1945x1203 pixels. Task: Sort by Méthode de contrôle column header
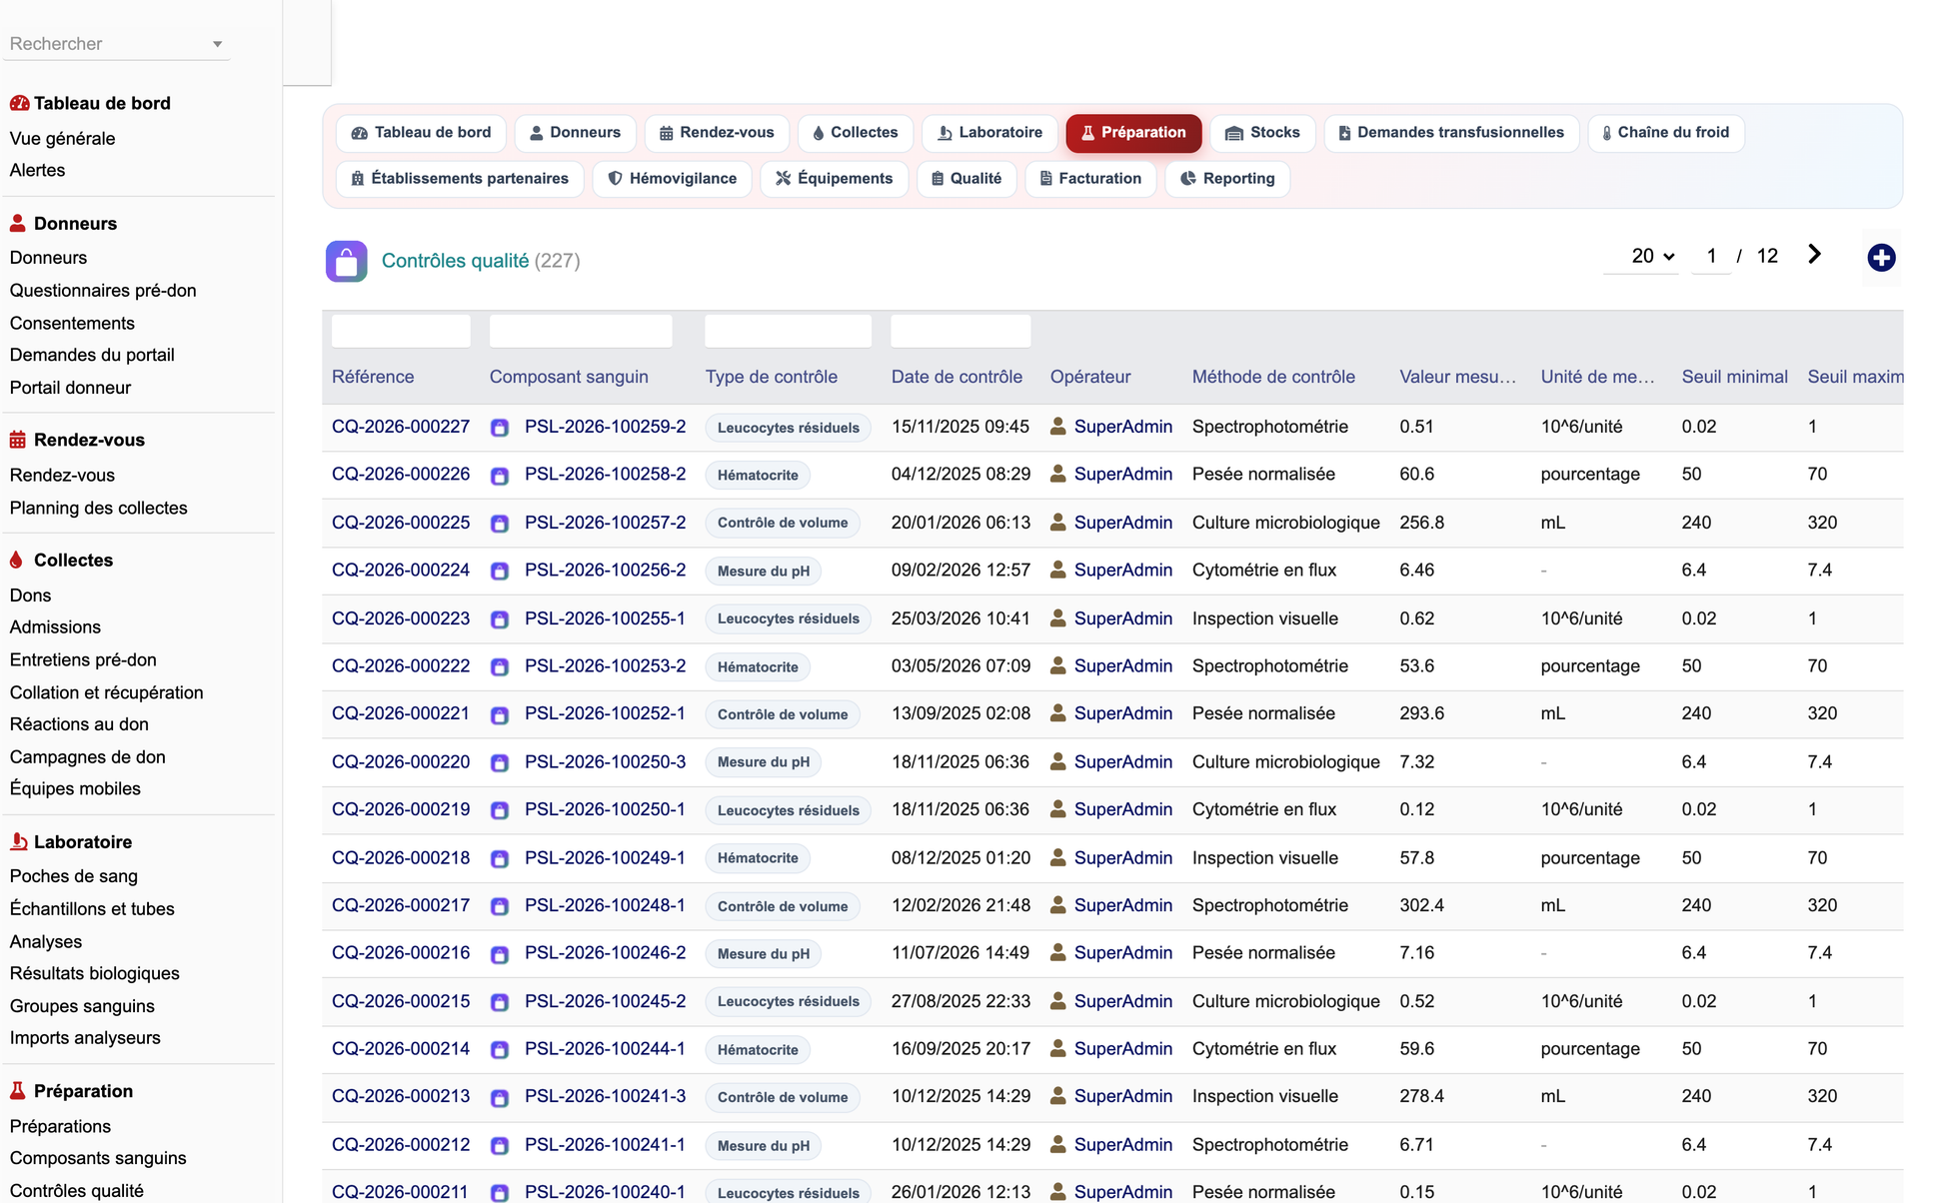[x=1273, y=377]
